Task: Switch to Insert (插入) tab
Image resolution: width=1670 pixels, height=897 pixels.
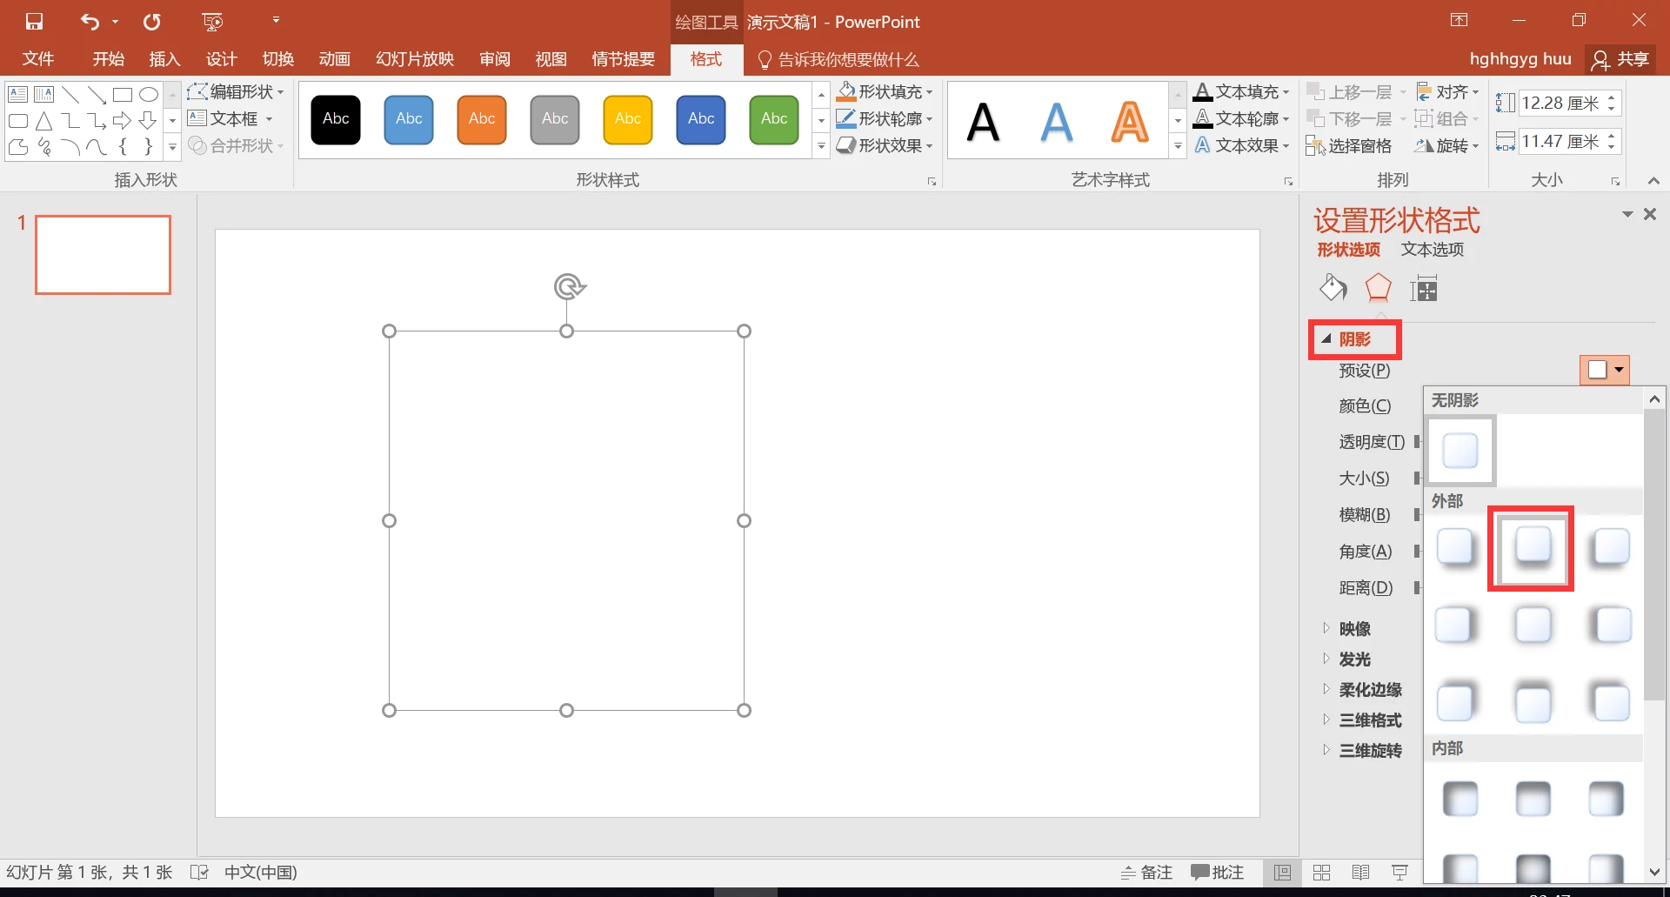Action: click(x=164, y=59)
